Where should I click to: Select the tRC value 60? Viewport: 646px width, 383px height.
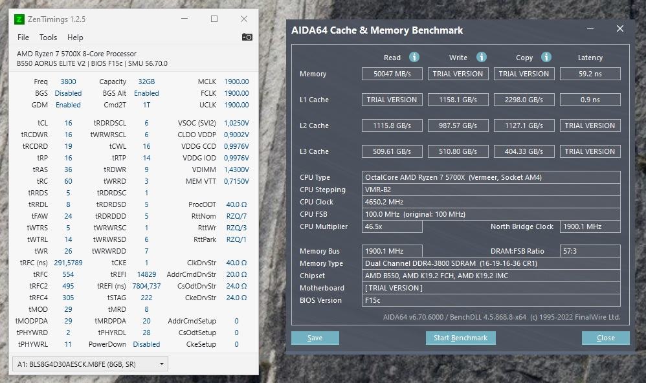69,181
